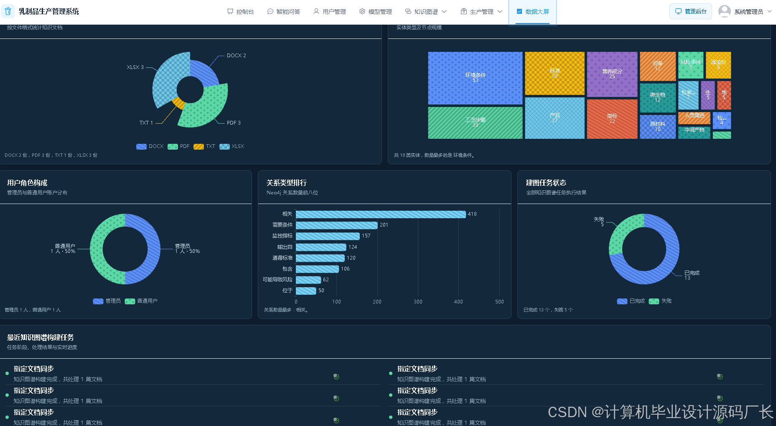
Task: Click the blue 管理员 donut segment
Action: pos(153,249)
